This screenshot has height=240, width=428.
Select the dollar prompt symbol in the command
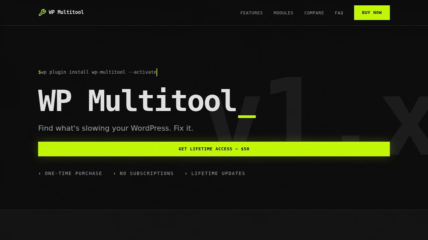tap(39, 72)
